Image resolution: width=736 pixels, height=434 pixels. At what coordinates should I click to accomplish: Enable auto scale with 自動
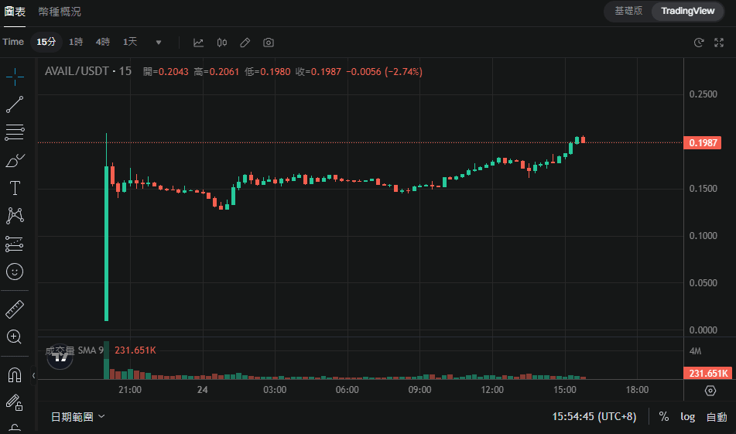pyautogui.click(x=717, y=417)
